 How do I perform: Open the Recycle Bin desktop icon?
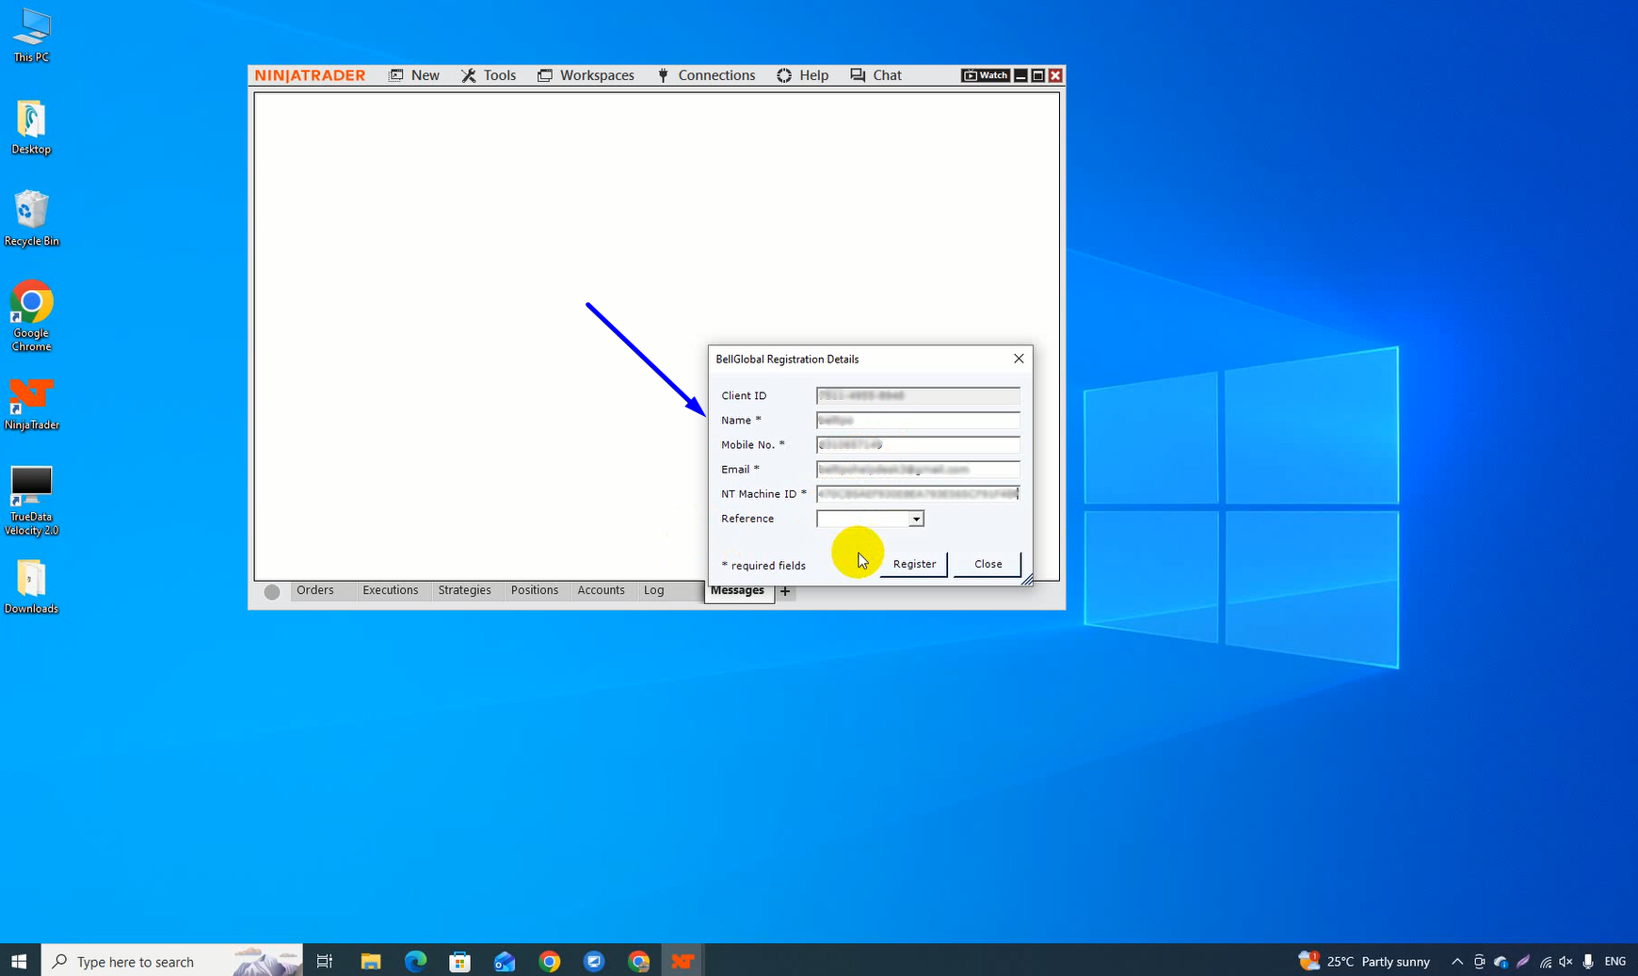pyautogui.click(x=31, y=218)
